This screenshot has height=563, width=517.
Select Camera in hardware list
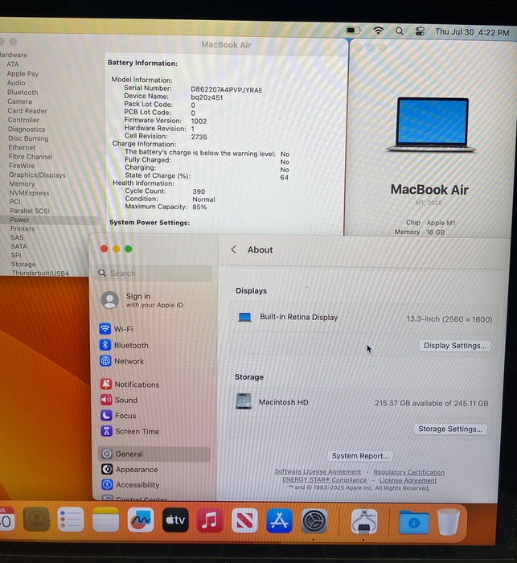[20, 101]
